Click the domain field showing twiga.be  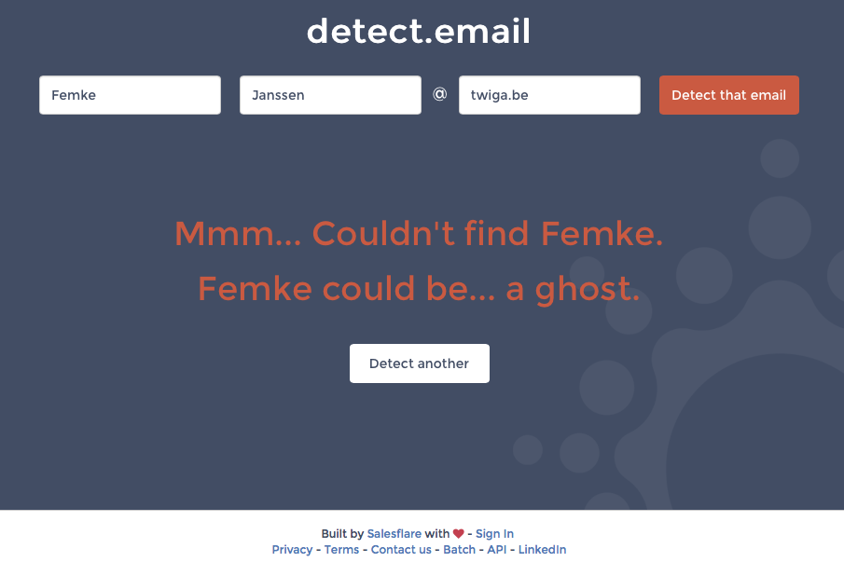pos(549,95)
